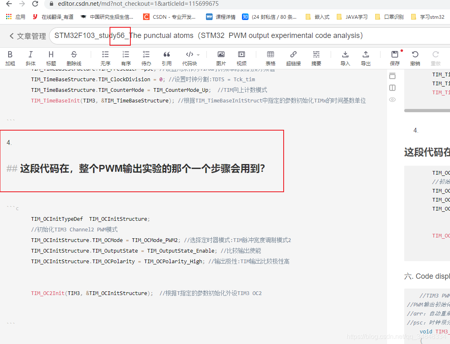Save the article (保存)
The height and width of the screenshot is (344, 450).
tap(394, 58)
